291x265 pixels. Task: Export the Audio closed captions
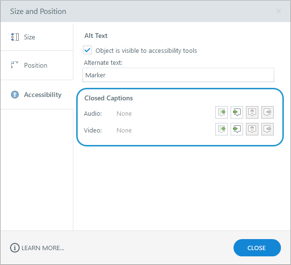[268, 113]
